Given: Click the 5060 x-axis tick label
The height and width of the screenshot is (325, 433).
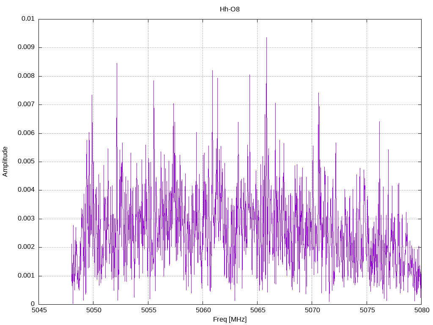Looking at the screenshot, I should click(203, 310).
